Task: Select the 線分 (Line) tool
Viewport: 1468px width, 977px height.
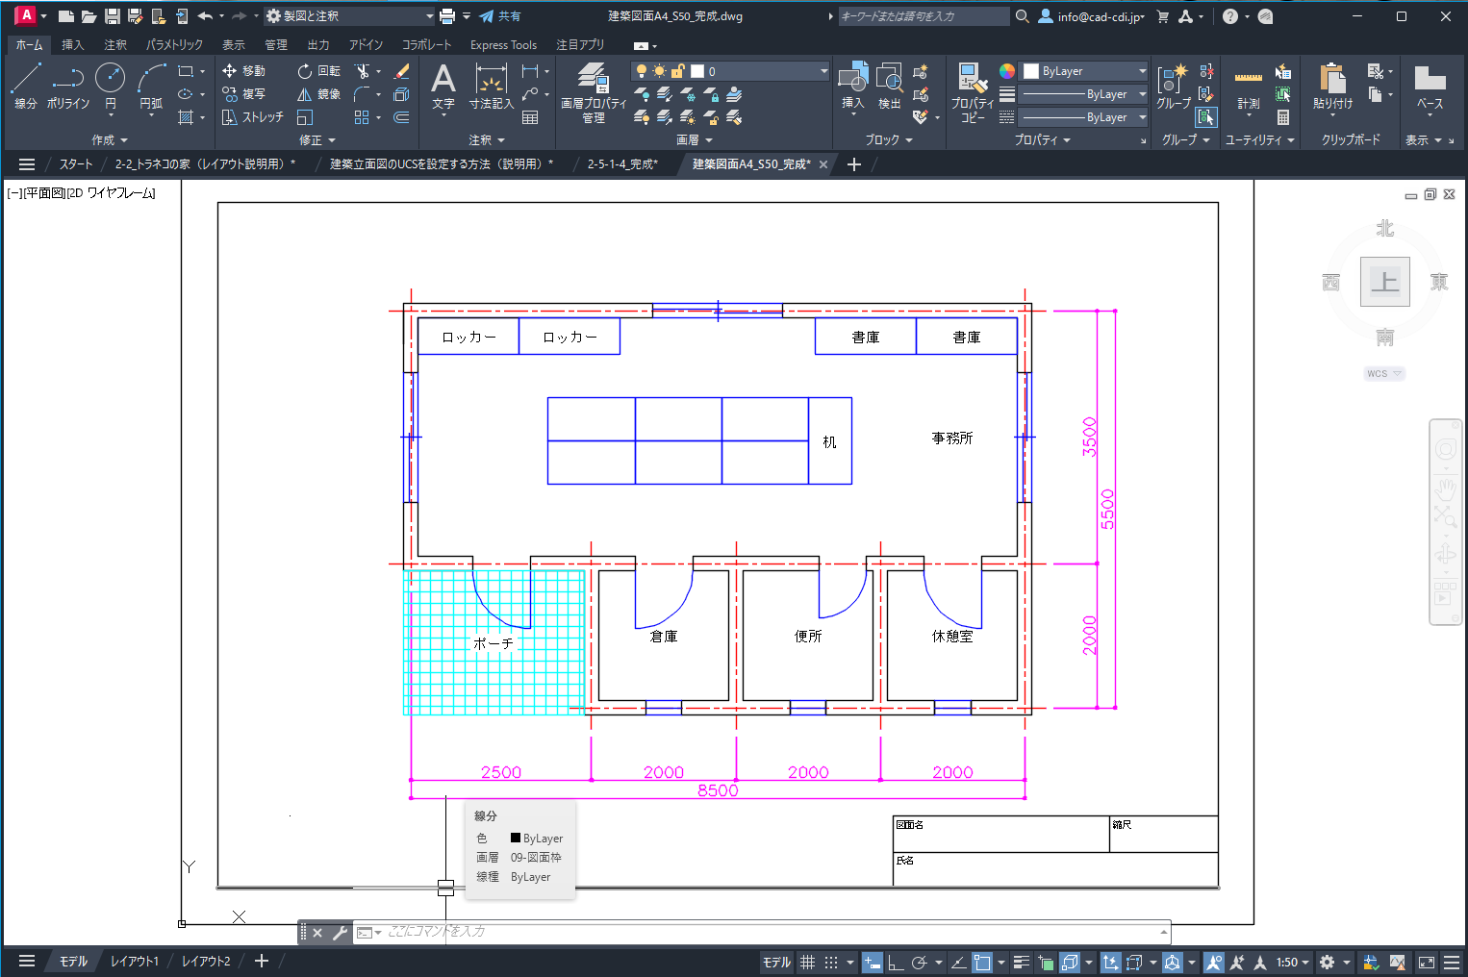Action: (x=25, y=87)
